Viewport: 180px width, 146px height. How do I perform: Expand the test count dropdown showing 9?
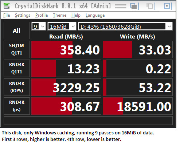pyautogui.click(x=39, y=26)
